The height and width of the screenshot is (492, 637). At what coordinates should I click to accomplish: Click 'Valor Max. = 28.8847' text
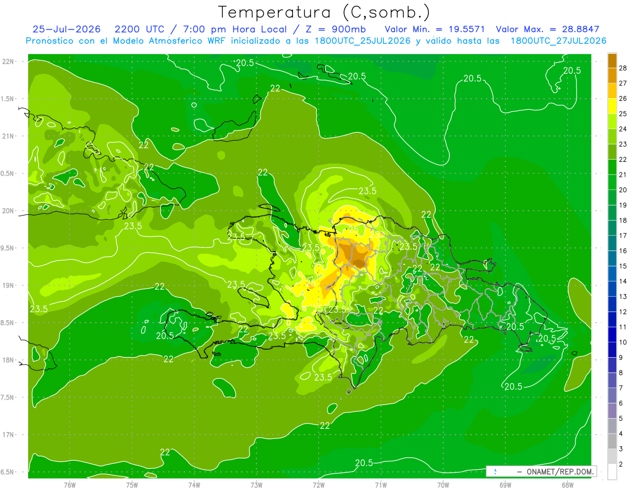(547, 29)
